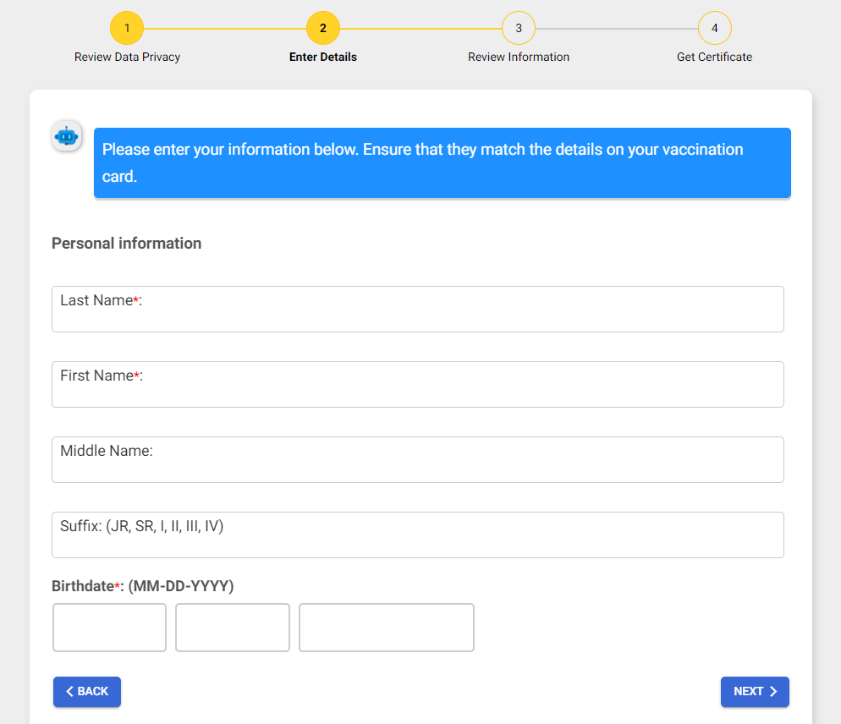Click the Enter Details step label

322,57
